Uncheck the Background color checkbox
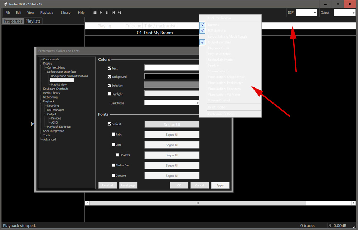 109,77
